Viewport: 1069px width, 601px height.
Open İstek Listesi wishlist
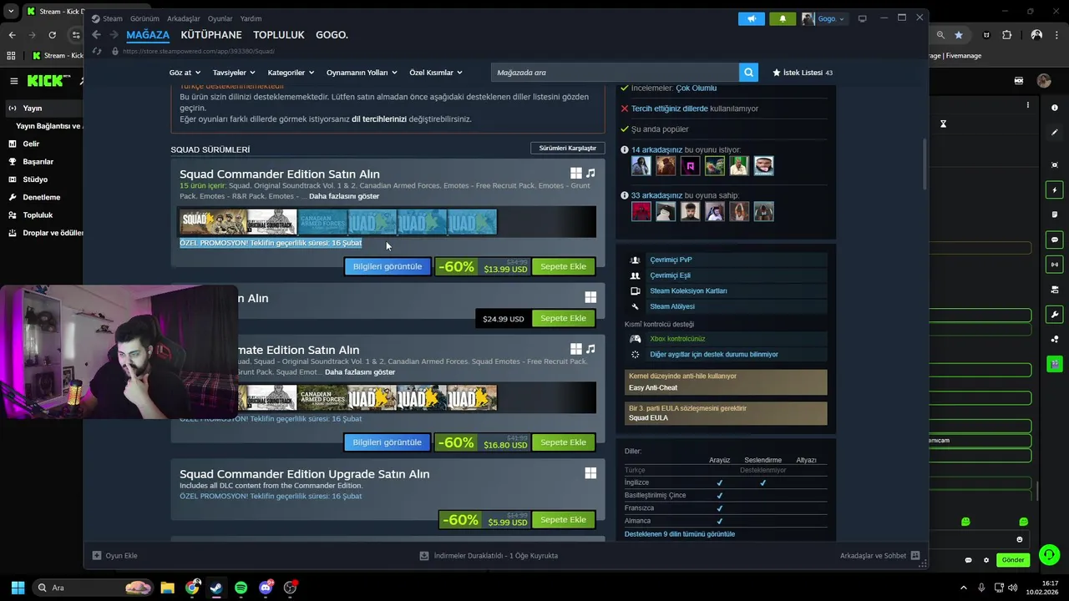[803, 73]
